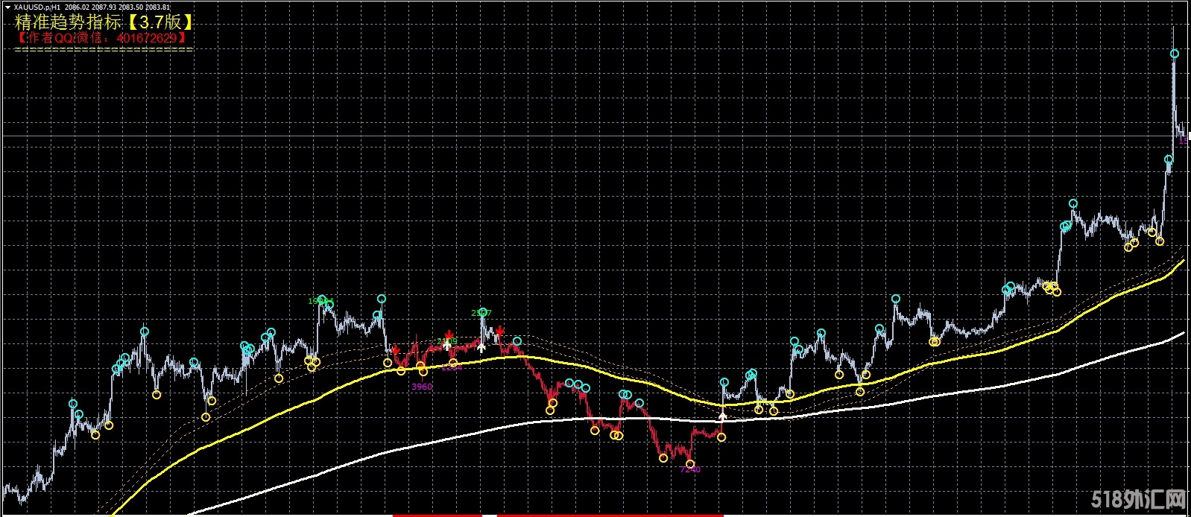Click the cyan circle at the highest spike peak
Image resolution: width=1191 pixels, height=517 pixels.
1174,54
